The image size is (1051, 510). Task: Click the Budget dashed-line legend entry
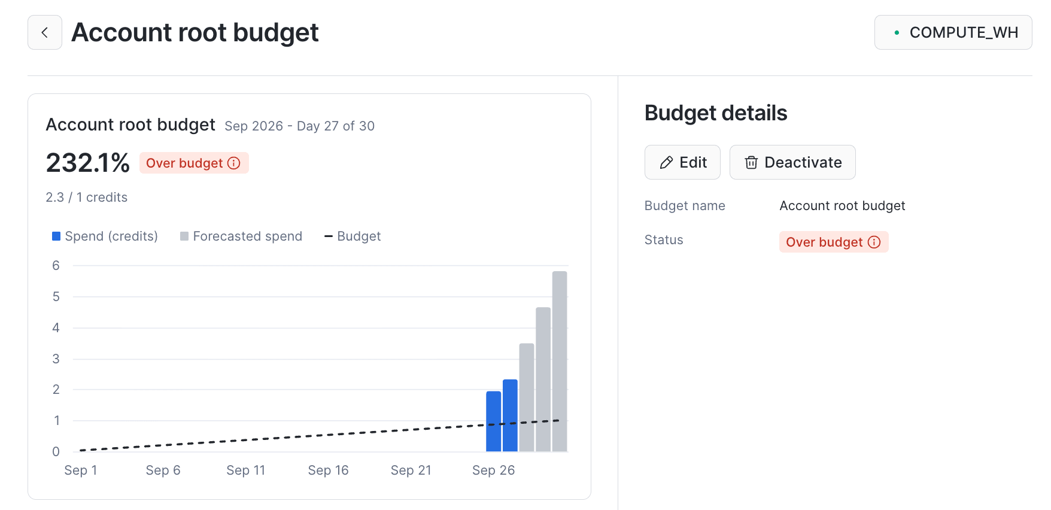click(x=353, y=236)
